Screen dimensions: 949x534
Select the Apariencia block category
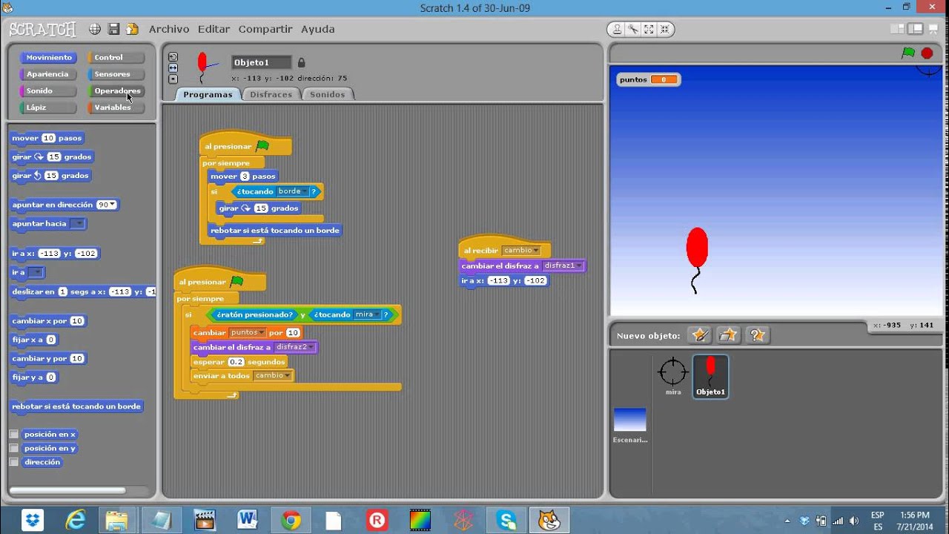48,74
